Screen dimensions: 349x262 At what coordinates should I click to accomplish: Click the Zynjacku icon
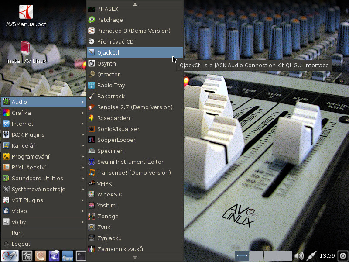coord(92,238)
